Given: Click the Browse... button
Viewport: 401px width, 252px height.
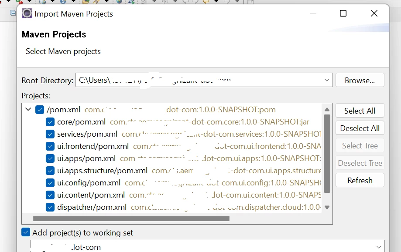Looking at the screenshot, I should point(360,80).
